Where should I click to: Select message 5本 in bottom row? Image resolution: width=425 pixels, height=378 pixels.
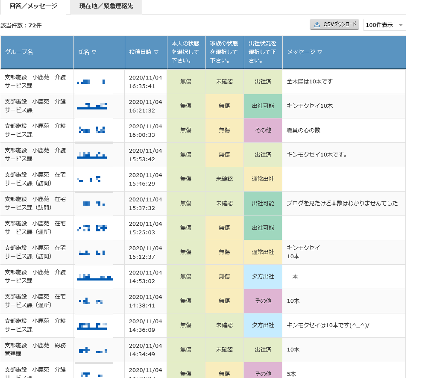click(291, 374)
